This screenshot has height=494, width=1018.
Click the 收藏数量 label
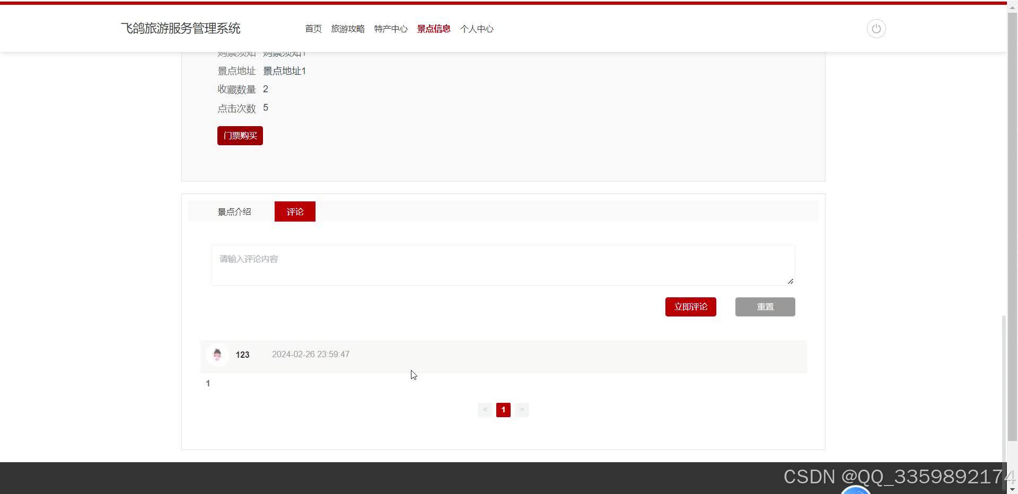[x=236, y=90]
